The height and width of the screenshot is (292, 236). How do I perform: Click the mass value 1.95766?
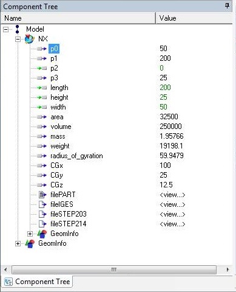tap(172, 136)
